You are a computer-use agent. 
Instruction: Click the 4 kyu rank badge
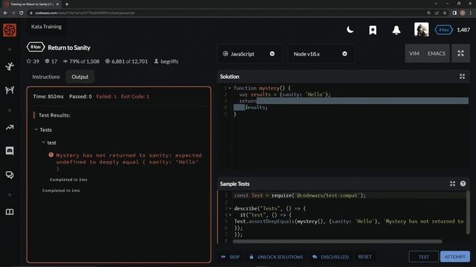click(443, 30)
